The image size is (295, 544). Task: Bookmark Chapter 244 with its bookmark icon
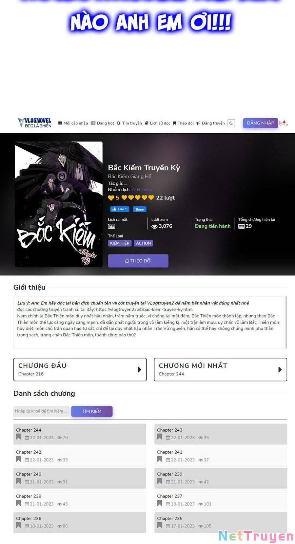coord(19,437)
